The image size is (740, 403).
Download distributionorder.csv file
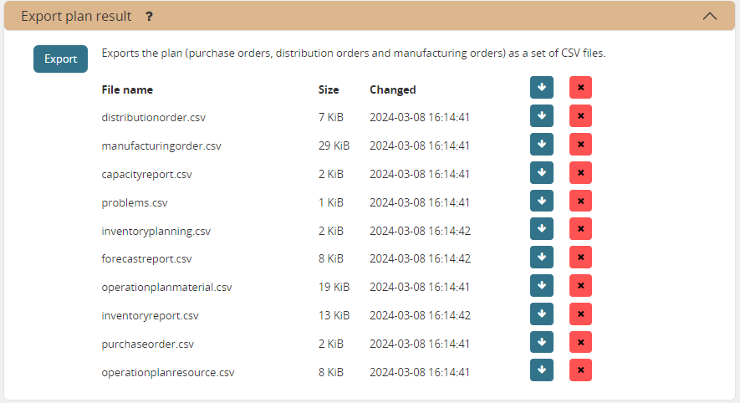point(541,116)
